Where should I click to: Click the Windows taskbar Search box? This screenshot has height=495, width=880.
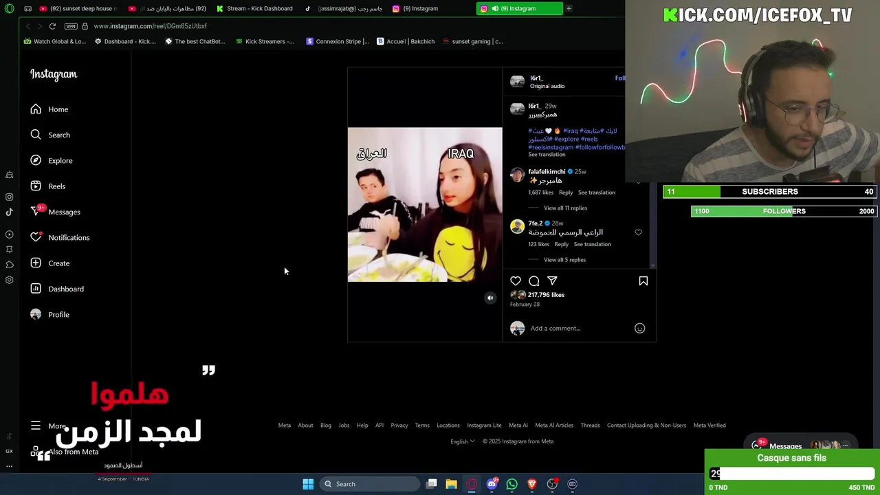pos(371,484)
